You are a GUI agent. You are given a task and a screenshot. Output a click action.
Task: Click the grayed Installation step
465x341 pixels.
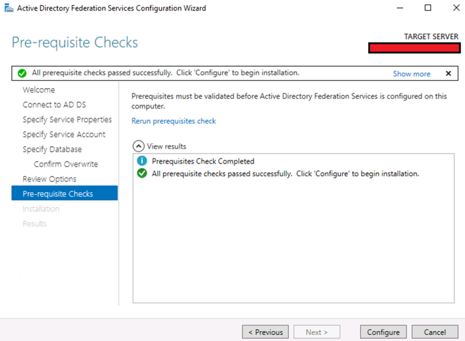(x=41, y=209)
